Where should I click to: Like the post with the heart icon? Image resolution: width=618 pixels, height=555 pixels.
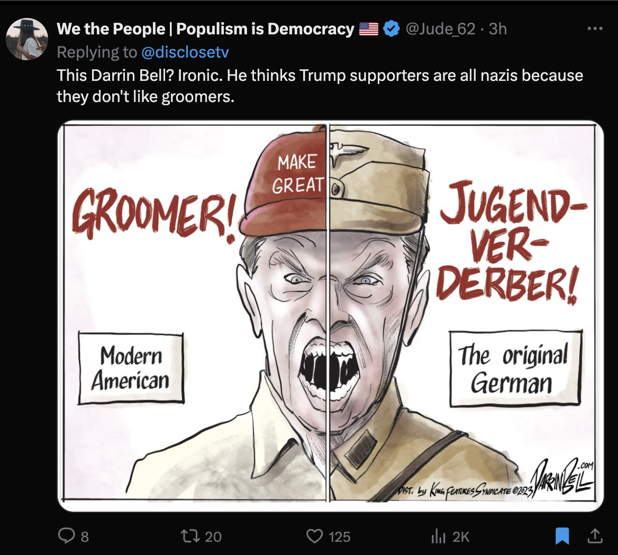pyautogui.click(x=314, y=536)
